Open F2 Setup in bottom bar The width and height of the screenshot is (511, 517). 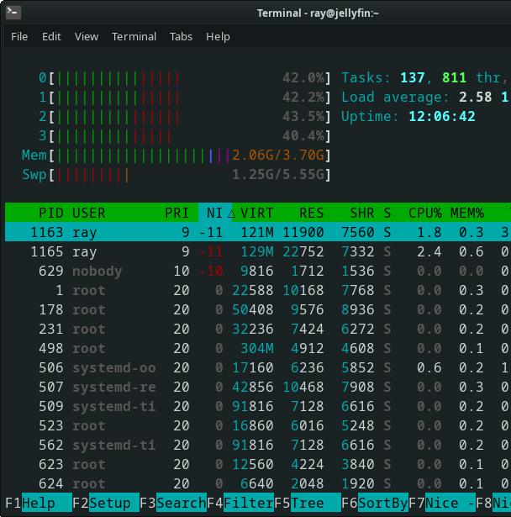113,504
